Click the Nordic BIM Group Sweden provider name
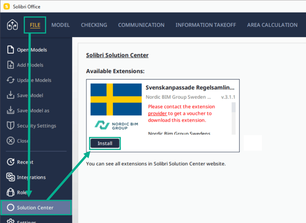The image size is (306, 223). [x=178, y=97]
